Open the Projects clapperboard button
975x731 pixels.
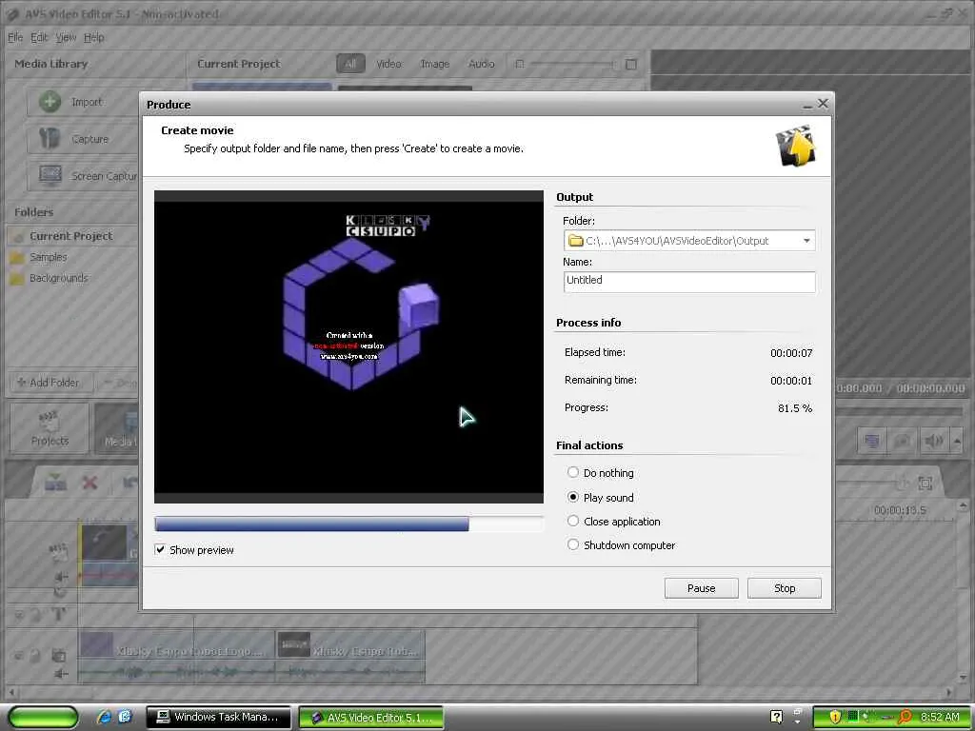50,428
